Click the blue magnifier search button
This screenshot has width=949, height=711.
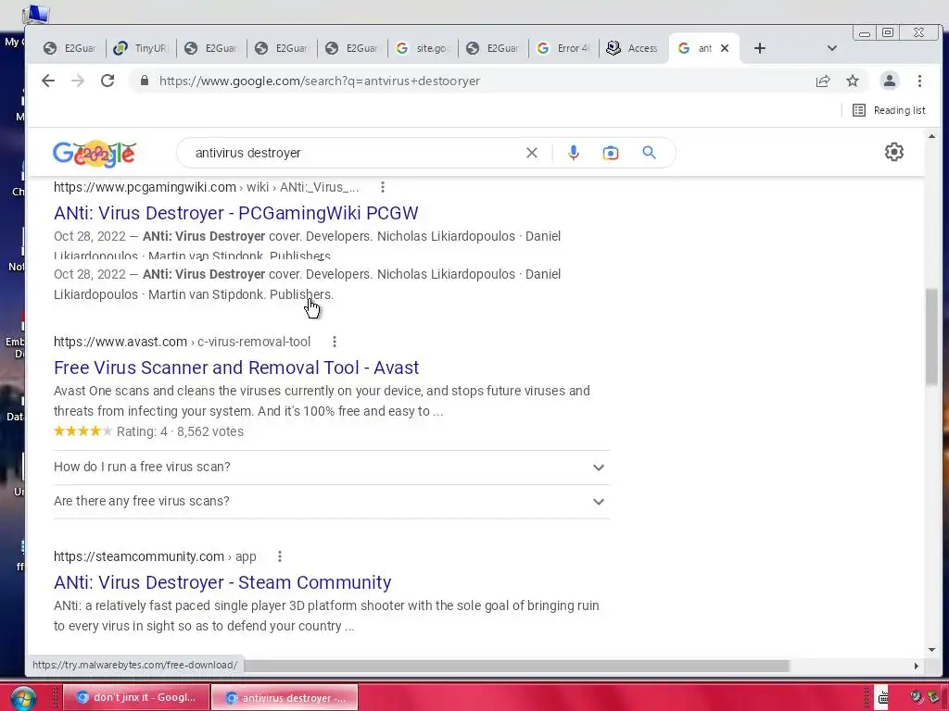coord(649,153)
